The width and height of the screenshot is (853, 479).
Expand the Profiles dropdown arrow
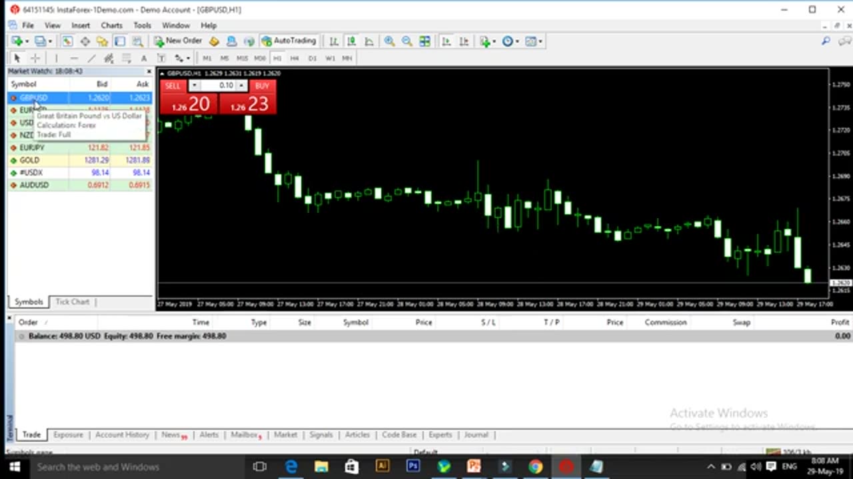(x=50, y=41)
